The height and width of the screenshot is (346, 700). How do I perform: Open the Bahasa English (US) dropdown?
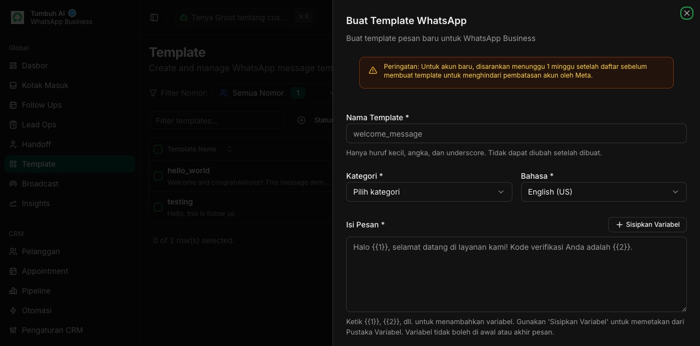coord(604,192)
